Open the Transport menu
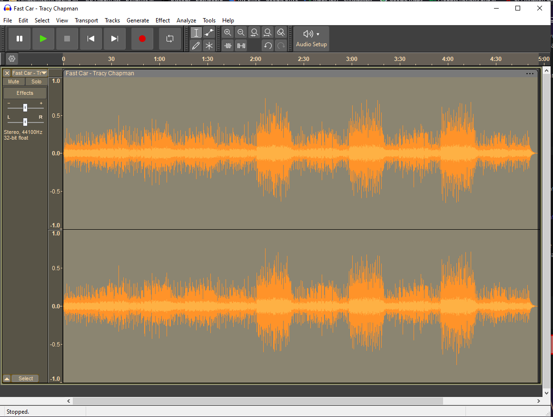The width and height of the screenshot is (553, 417). [x=87, y=20]
